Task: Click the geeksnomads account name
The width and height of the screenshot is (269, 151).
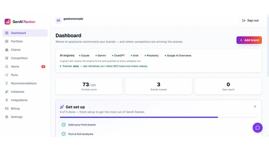Action: (73, 19)
